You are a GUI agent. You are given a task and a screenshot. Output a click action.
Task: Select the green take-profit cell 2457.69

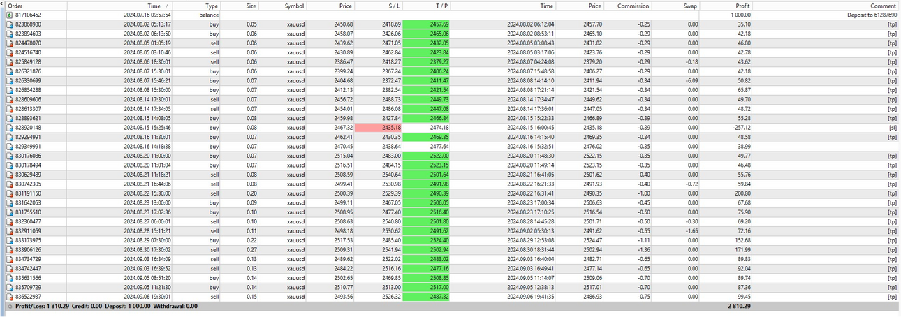tap(426, 24)
